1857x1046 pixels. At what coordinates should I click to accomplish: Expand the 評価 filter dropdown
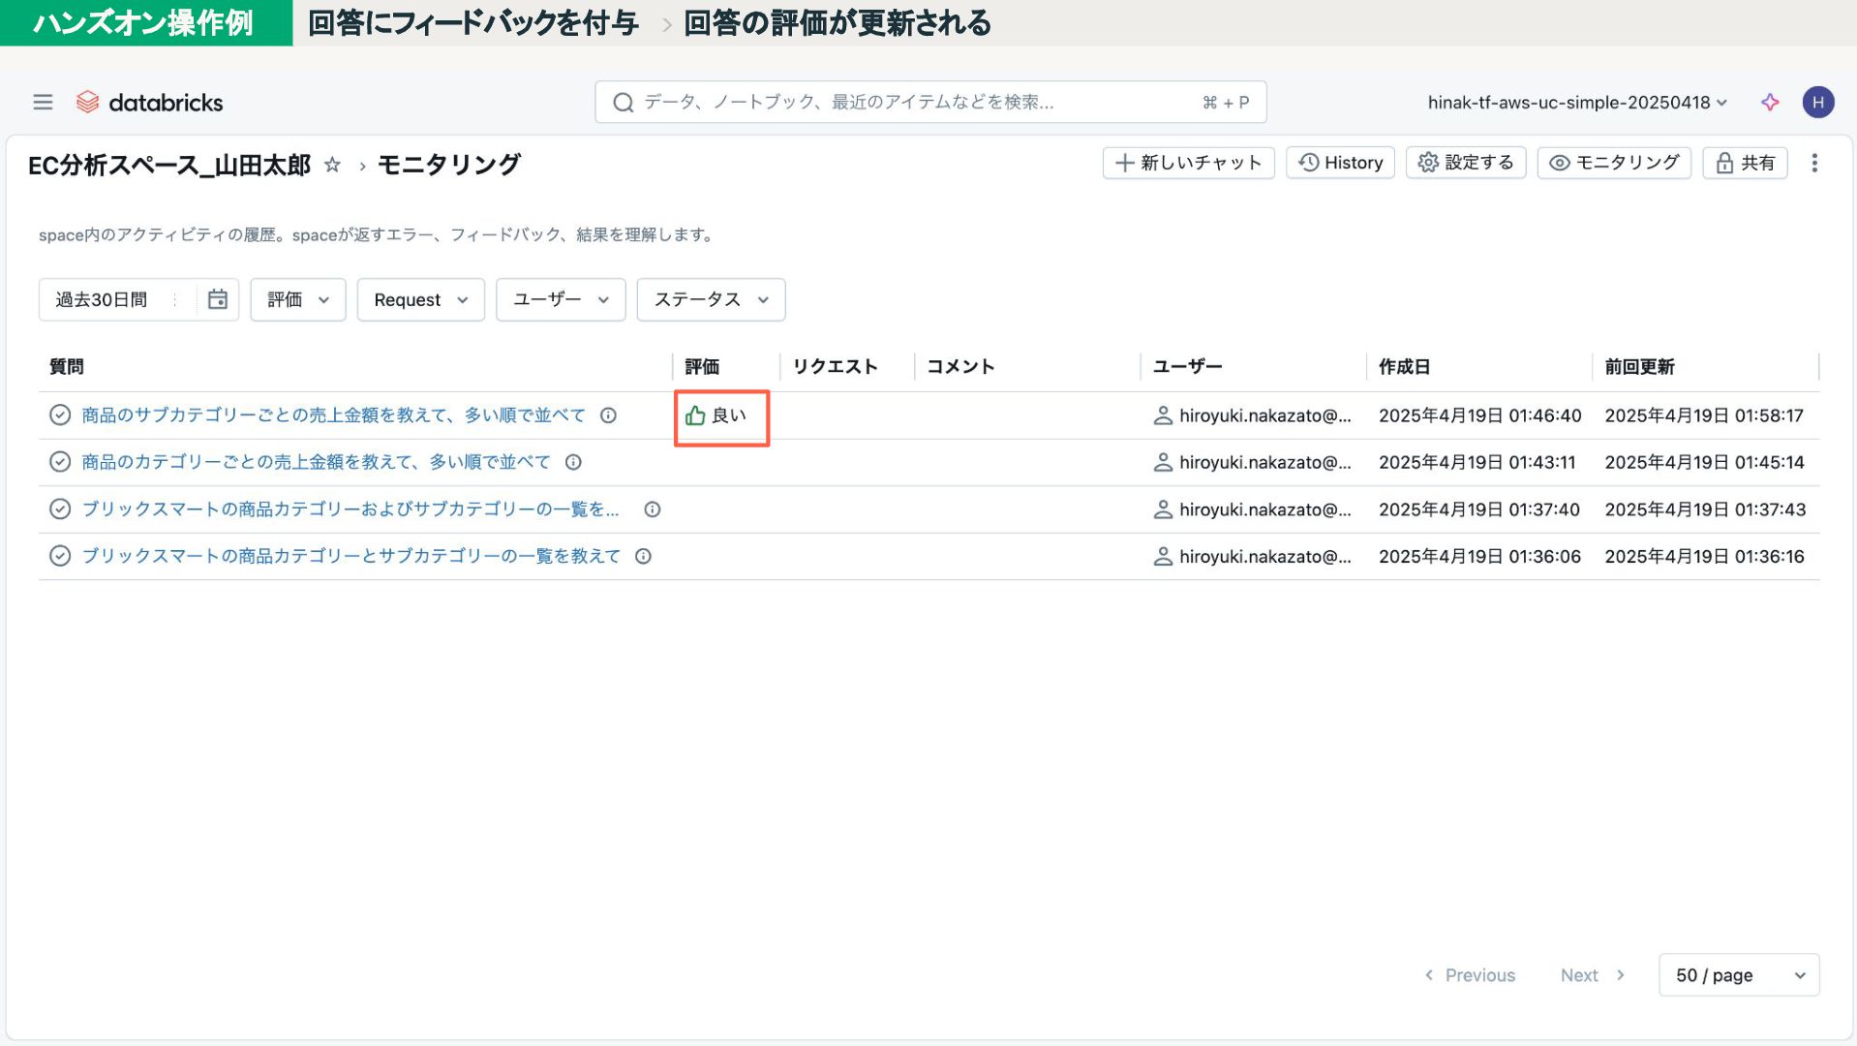point(297,299)
